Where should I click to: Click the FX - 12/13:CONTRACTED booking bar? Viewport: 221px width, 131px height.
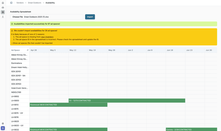tap(127, 101)
